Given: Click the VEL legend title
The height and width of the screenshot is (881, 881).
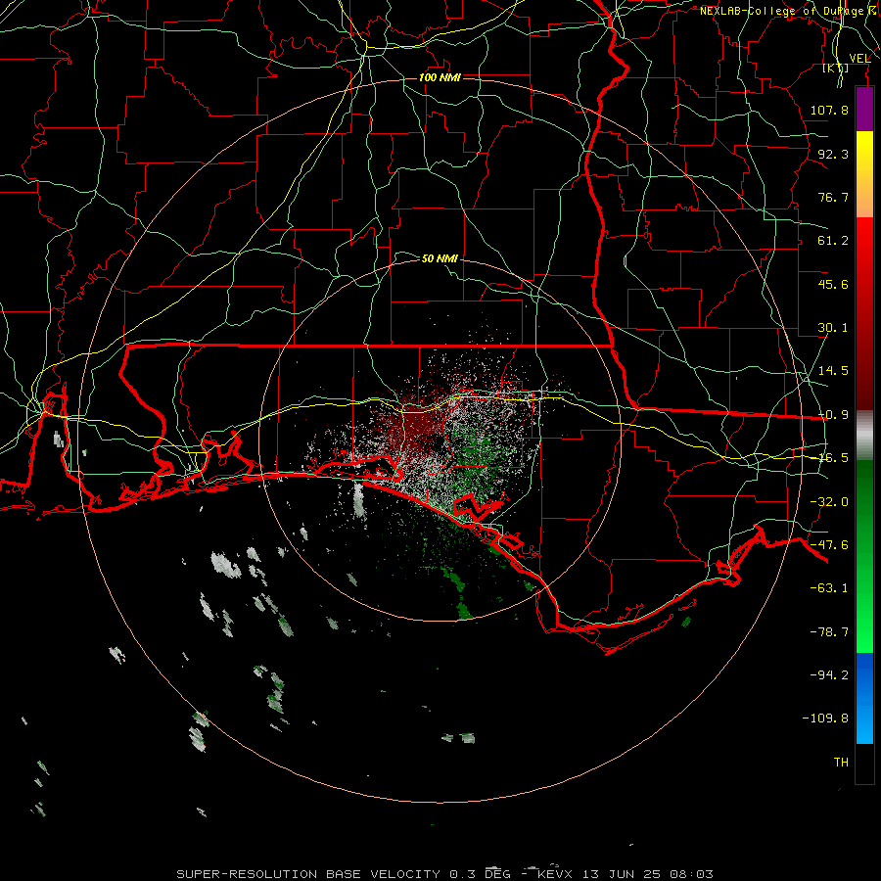Looking at the screenshot, I should tap(859, 59).
